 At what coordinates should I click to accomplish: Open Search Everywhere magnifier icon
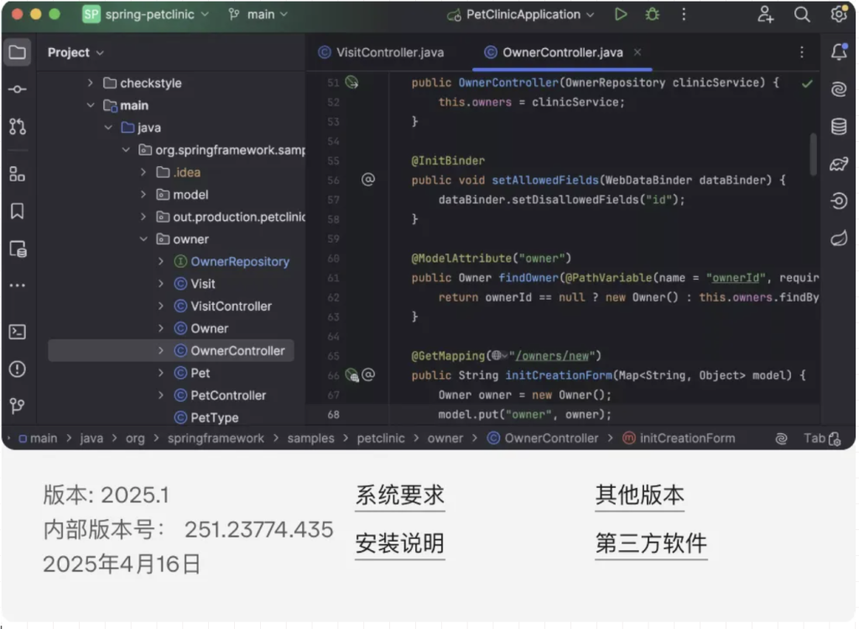tap(802, 14)
